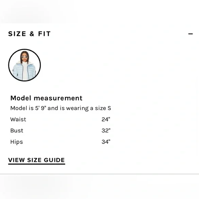This screenshot has width=199, height=199.
Task: Select the Model measurement heading
Action: click(x=46, y=98)
